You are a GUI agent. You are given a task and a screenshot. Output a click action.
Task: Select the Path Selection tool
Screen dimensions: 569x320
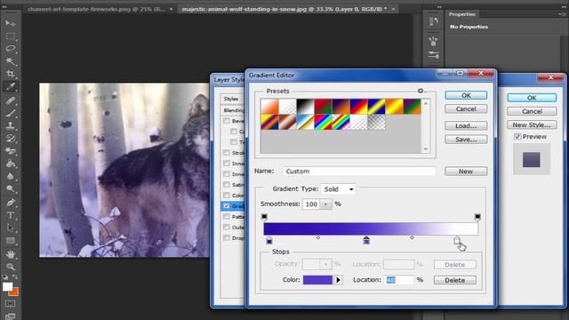pos(10,228)
